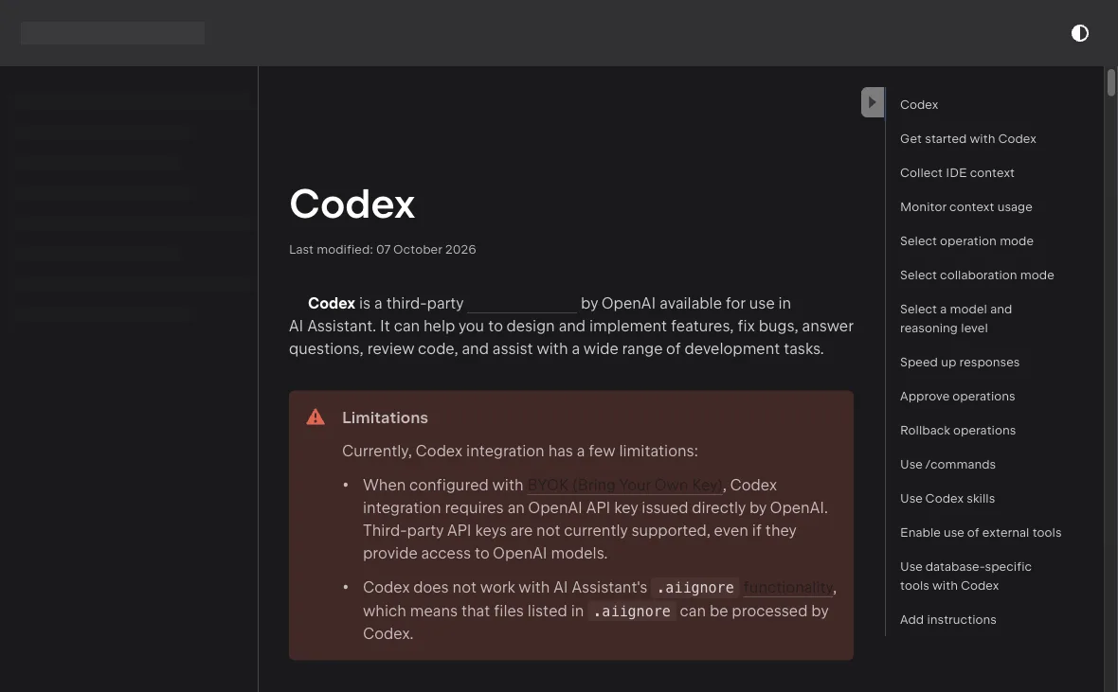Jump to Speed up responses section
Screen dimensions: 1118x692
[x=959, y=362]
